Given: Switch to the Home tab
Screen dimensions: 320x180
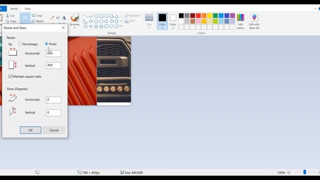Looking at the screenshot, I should pos(14,9).
